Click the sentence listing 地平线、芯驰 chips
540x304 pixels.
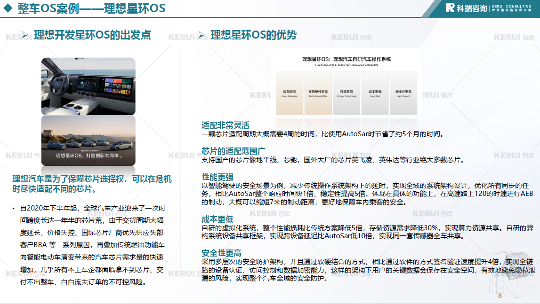(x=334, y=160)
